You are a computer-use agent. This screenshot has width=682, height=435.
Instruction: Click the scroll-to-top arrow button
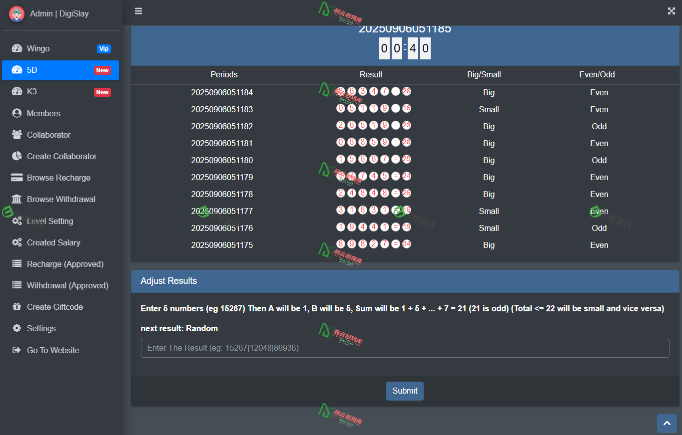pos(667,424)
